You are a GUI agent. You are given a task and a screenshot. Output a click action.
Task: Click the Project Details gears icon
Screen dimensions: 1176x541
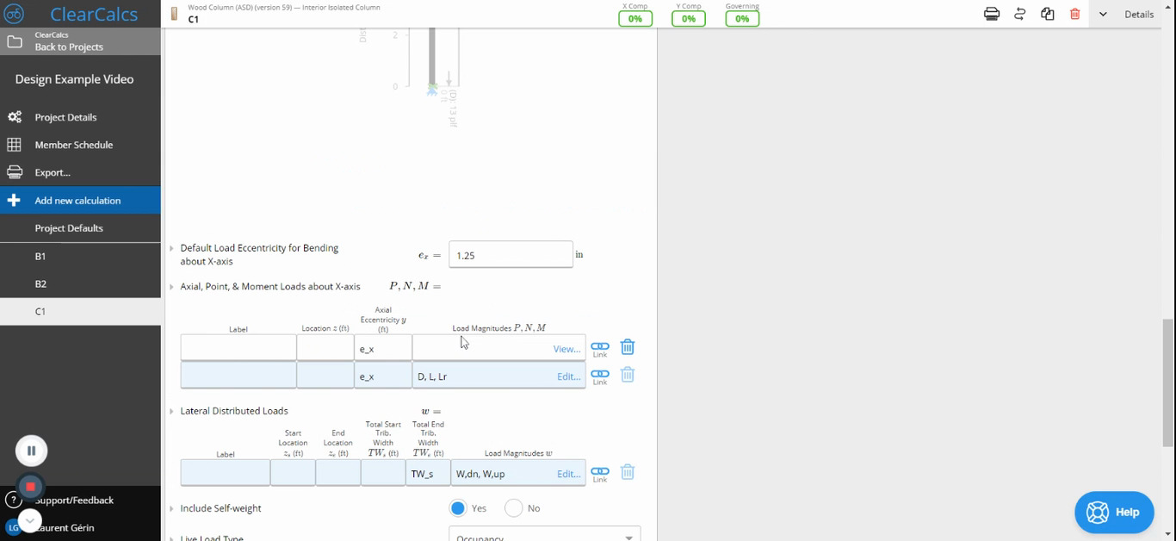coord(15,117)
